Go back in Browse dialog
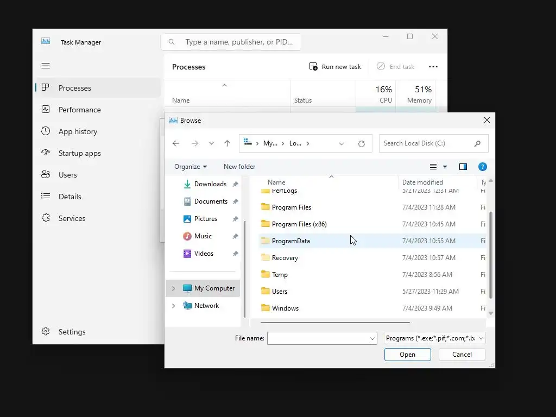 [x=176, y=143]
